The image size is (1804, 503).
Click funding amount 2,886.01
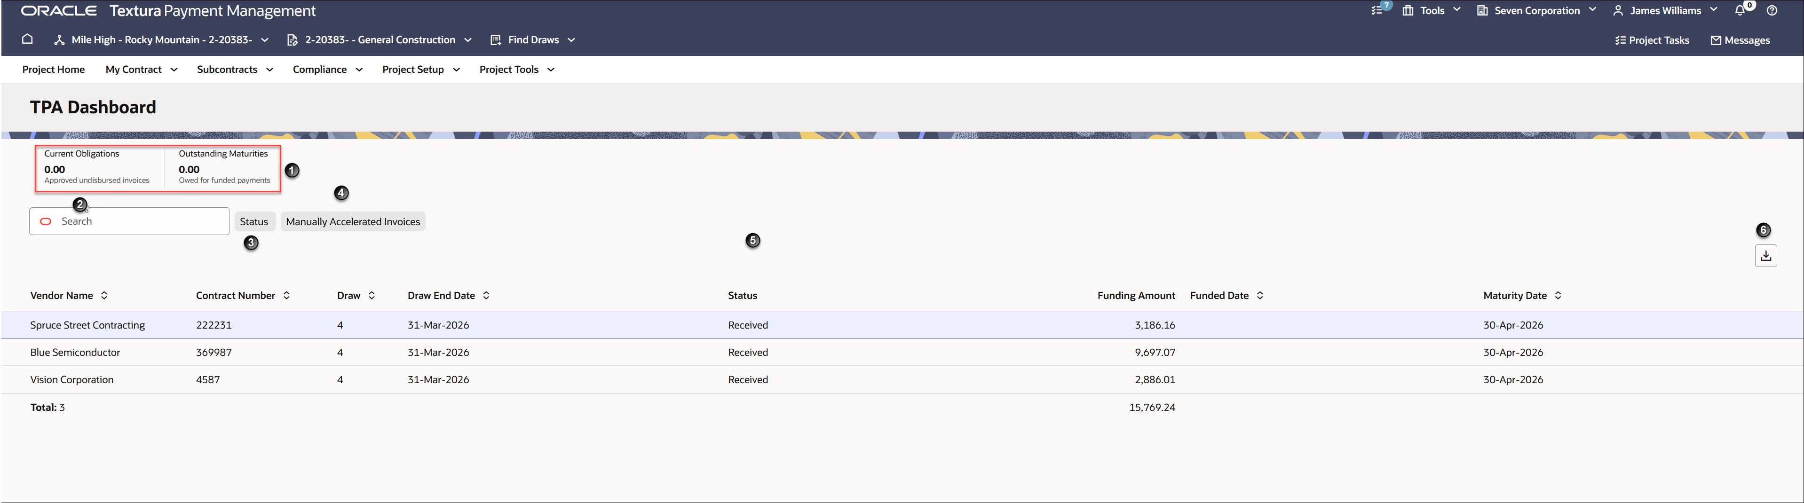(1155, 380)
